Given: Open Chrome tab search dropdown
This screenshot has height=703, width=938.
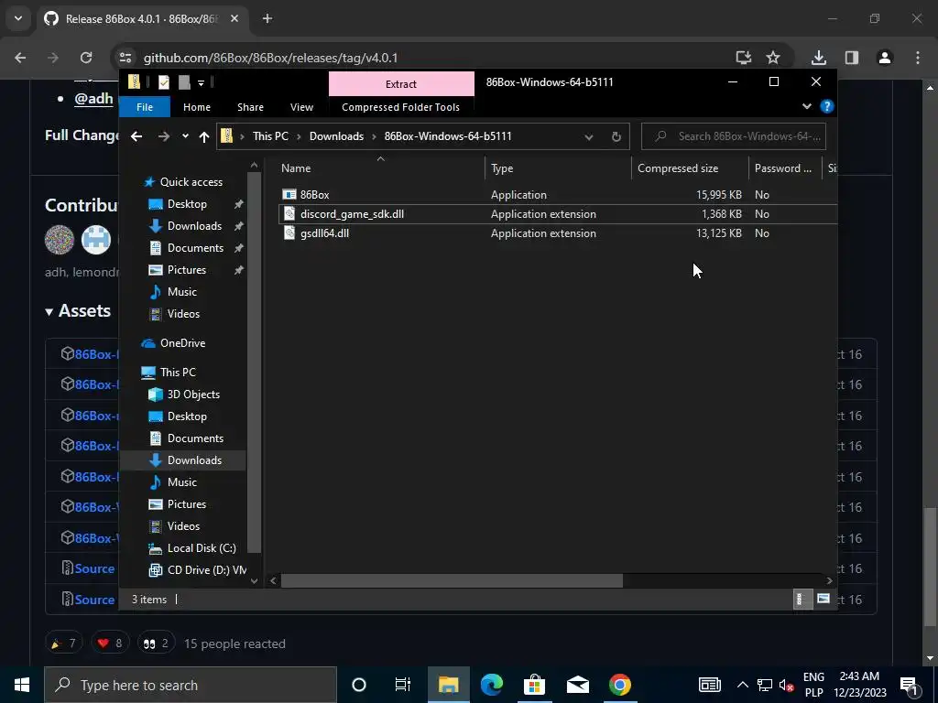Looking at the screenshot, I should (18, 18).
